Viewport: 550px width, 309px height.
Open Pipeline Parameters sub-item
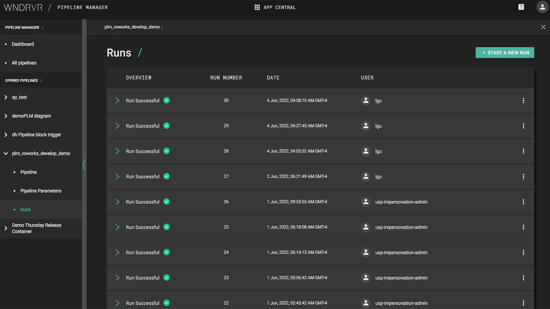(x=41, y=191)
